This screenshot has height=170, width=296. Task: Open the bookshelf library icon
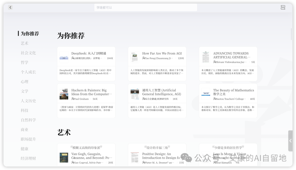[x=283, y=7]
